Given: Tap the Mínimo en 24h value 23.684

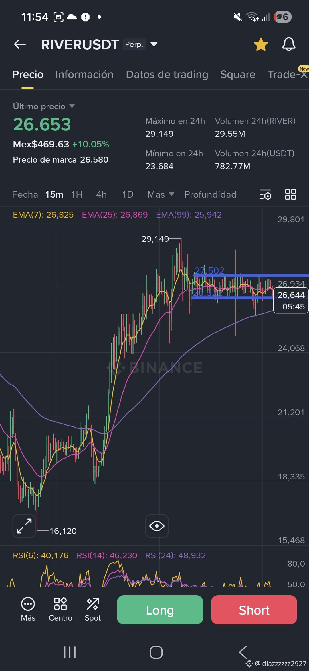Looking at the screenshot, I should 159,166.
